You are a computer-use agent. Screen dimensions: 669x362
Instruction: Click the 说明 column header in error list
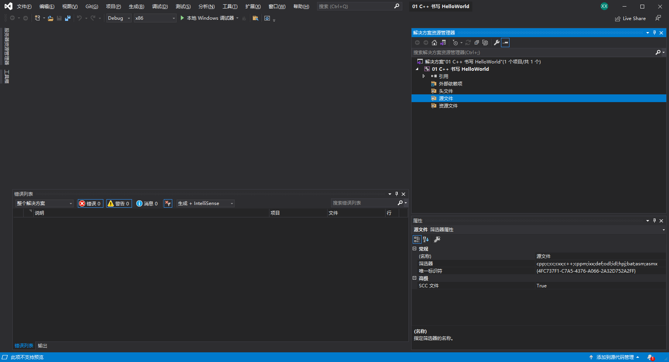tap(151, 213)
